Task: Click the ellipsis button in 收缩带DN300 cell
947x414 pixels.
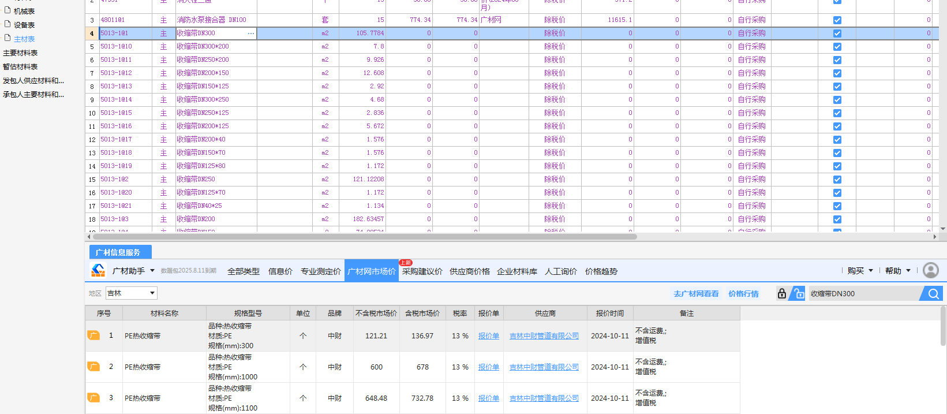Action: click(x=250, y=33)
